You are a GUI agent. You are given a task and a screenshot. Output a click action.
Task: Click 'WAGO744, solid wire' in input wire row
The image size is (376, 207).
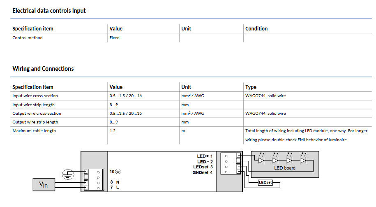[265, 96]
